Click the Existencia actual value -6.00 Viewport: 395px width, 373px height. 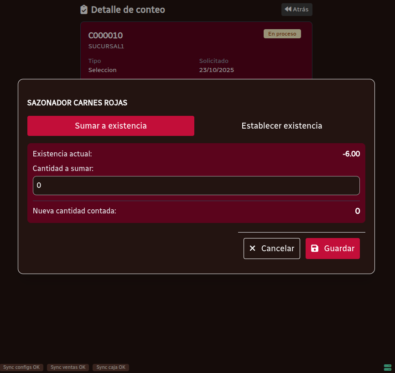pyautogui.click(x=351, y=154)
